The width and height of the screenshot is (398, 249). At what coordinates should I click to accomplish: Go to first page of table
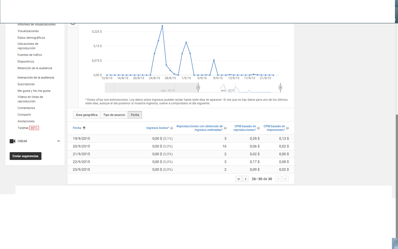coord(239,179)
